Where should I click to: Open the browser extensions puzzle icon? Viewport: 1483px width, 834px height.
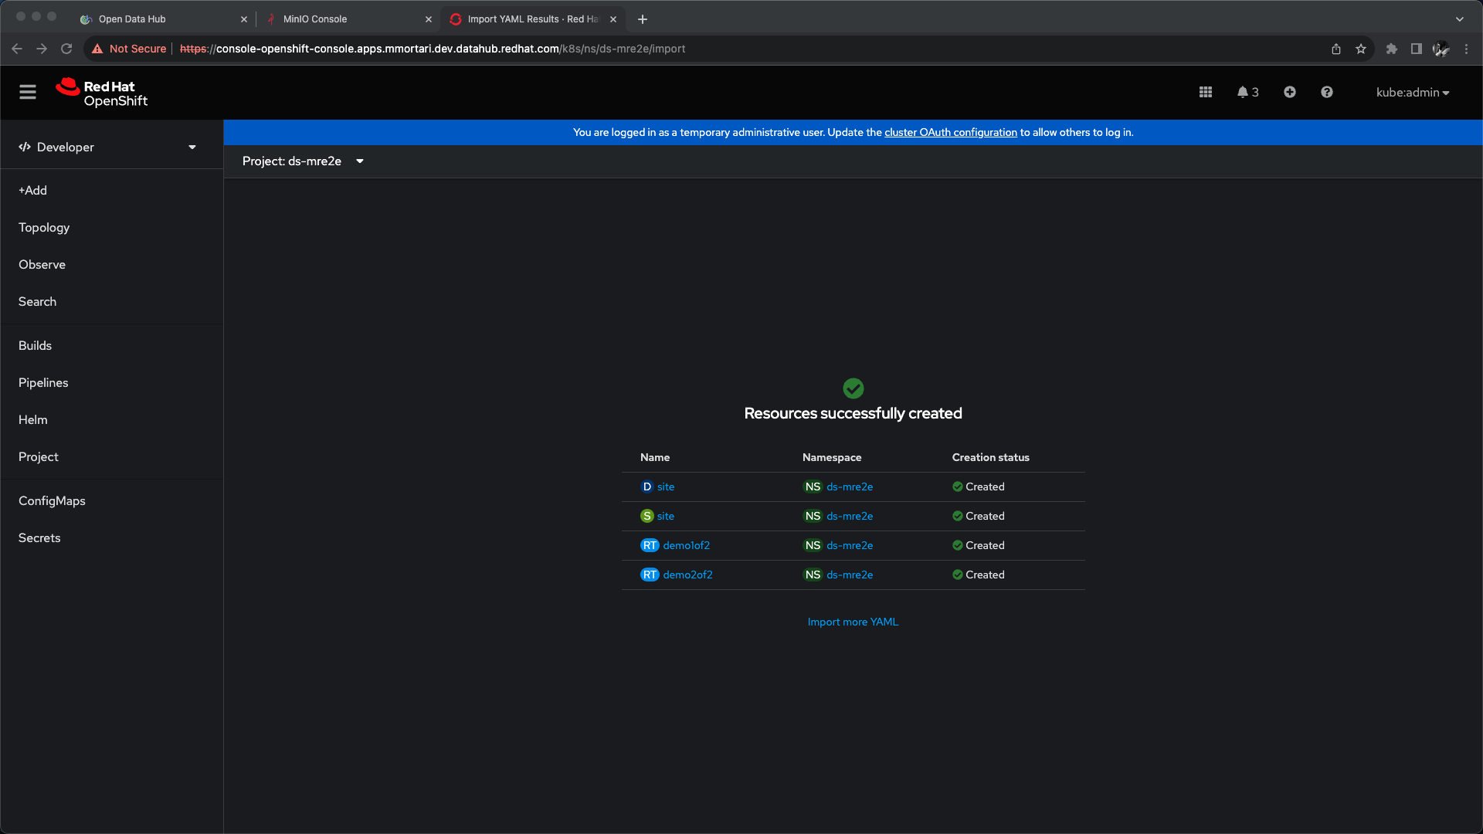[1391, 49]
